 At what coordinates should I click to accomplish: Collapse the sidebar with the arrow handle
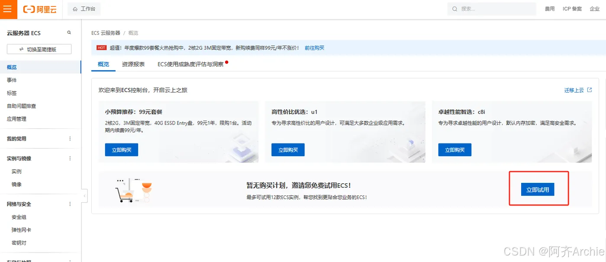84,196
